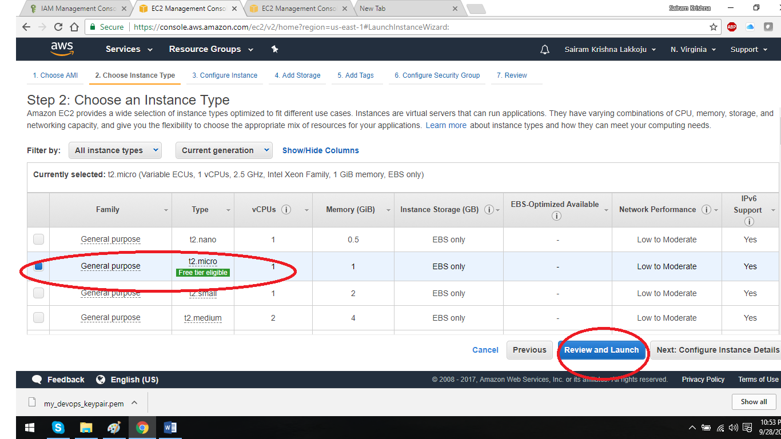Go to 5. Add Tags step
Image resolution: width=781 pixels, height=439 pixels.
tap(356, 75)
